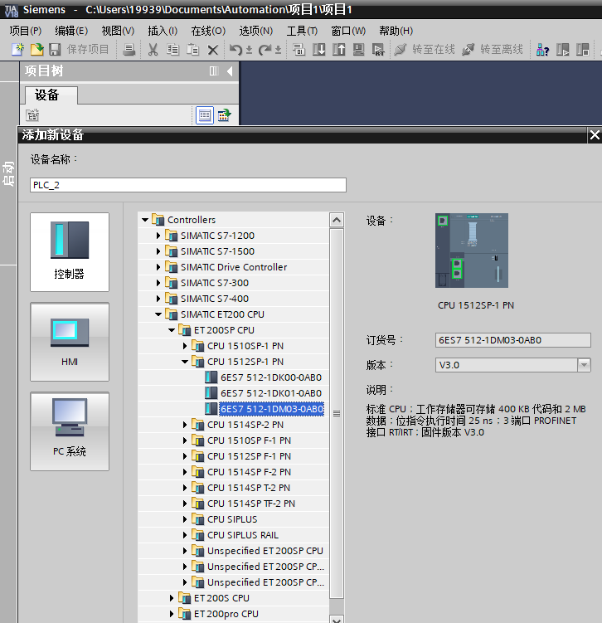The height and width of the screenshot is (623, 602).
Task: Open the 版本 version dropdown
Action: (583, 365)
